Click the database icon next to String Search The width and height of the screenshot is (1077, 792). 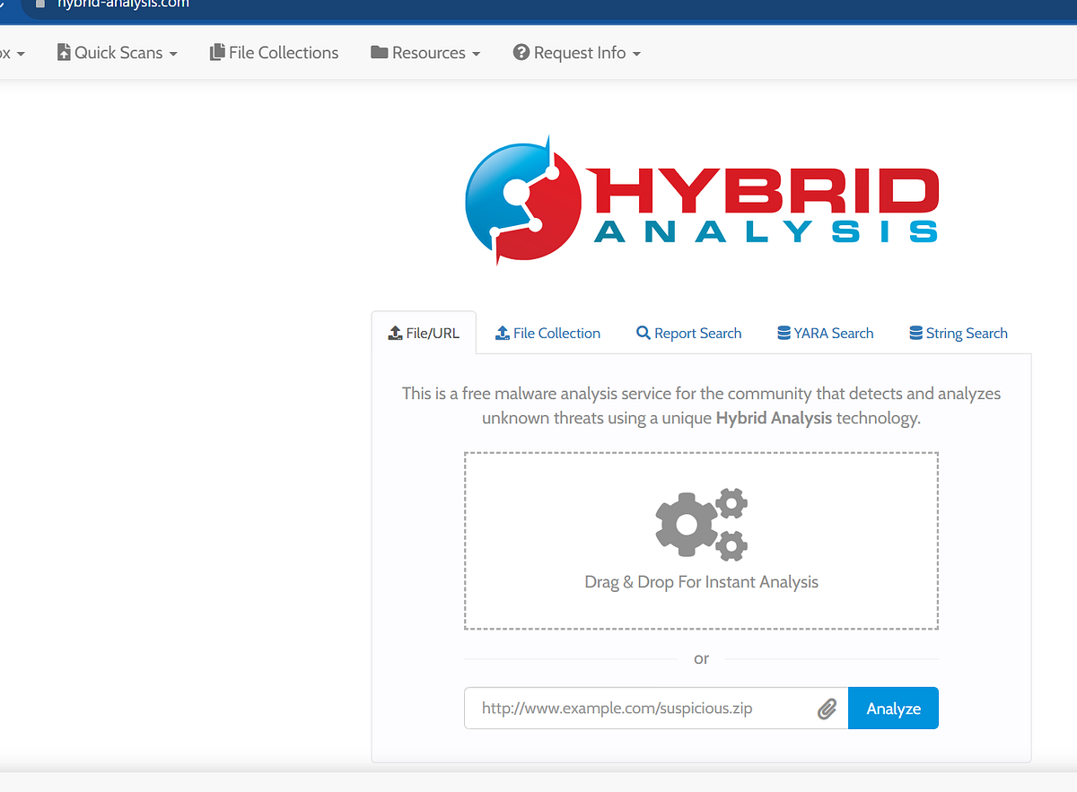915,333
